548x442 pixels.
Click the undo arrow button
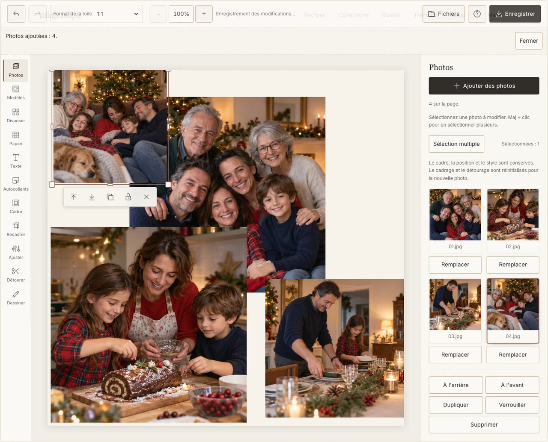point(16,14)
